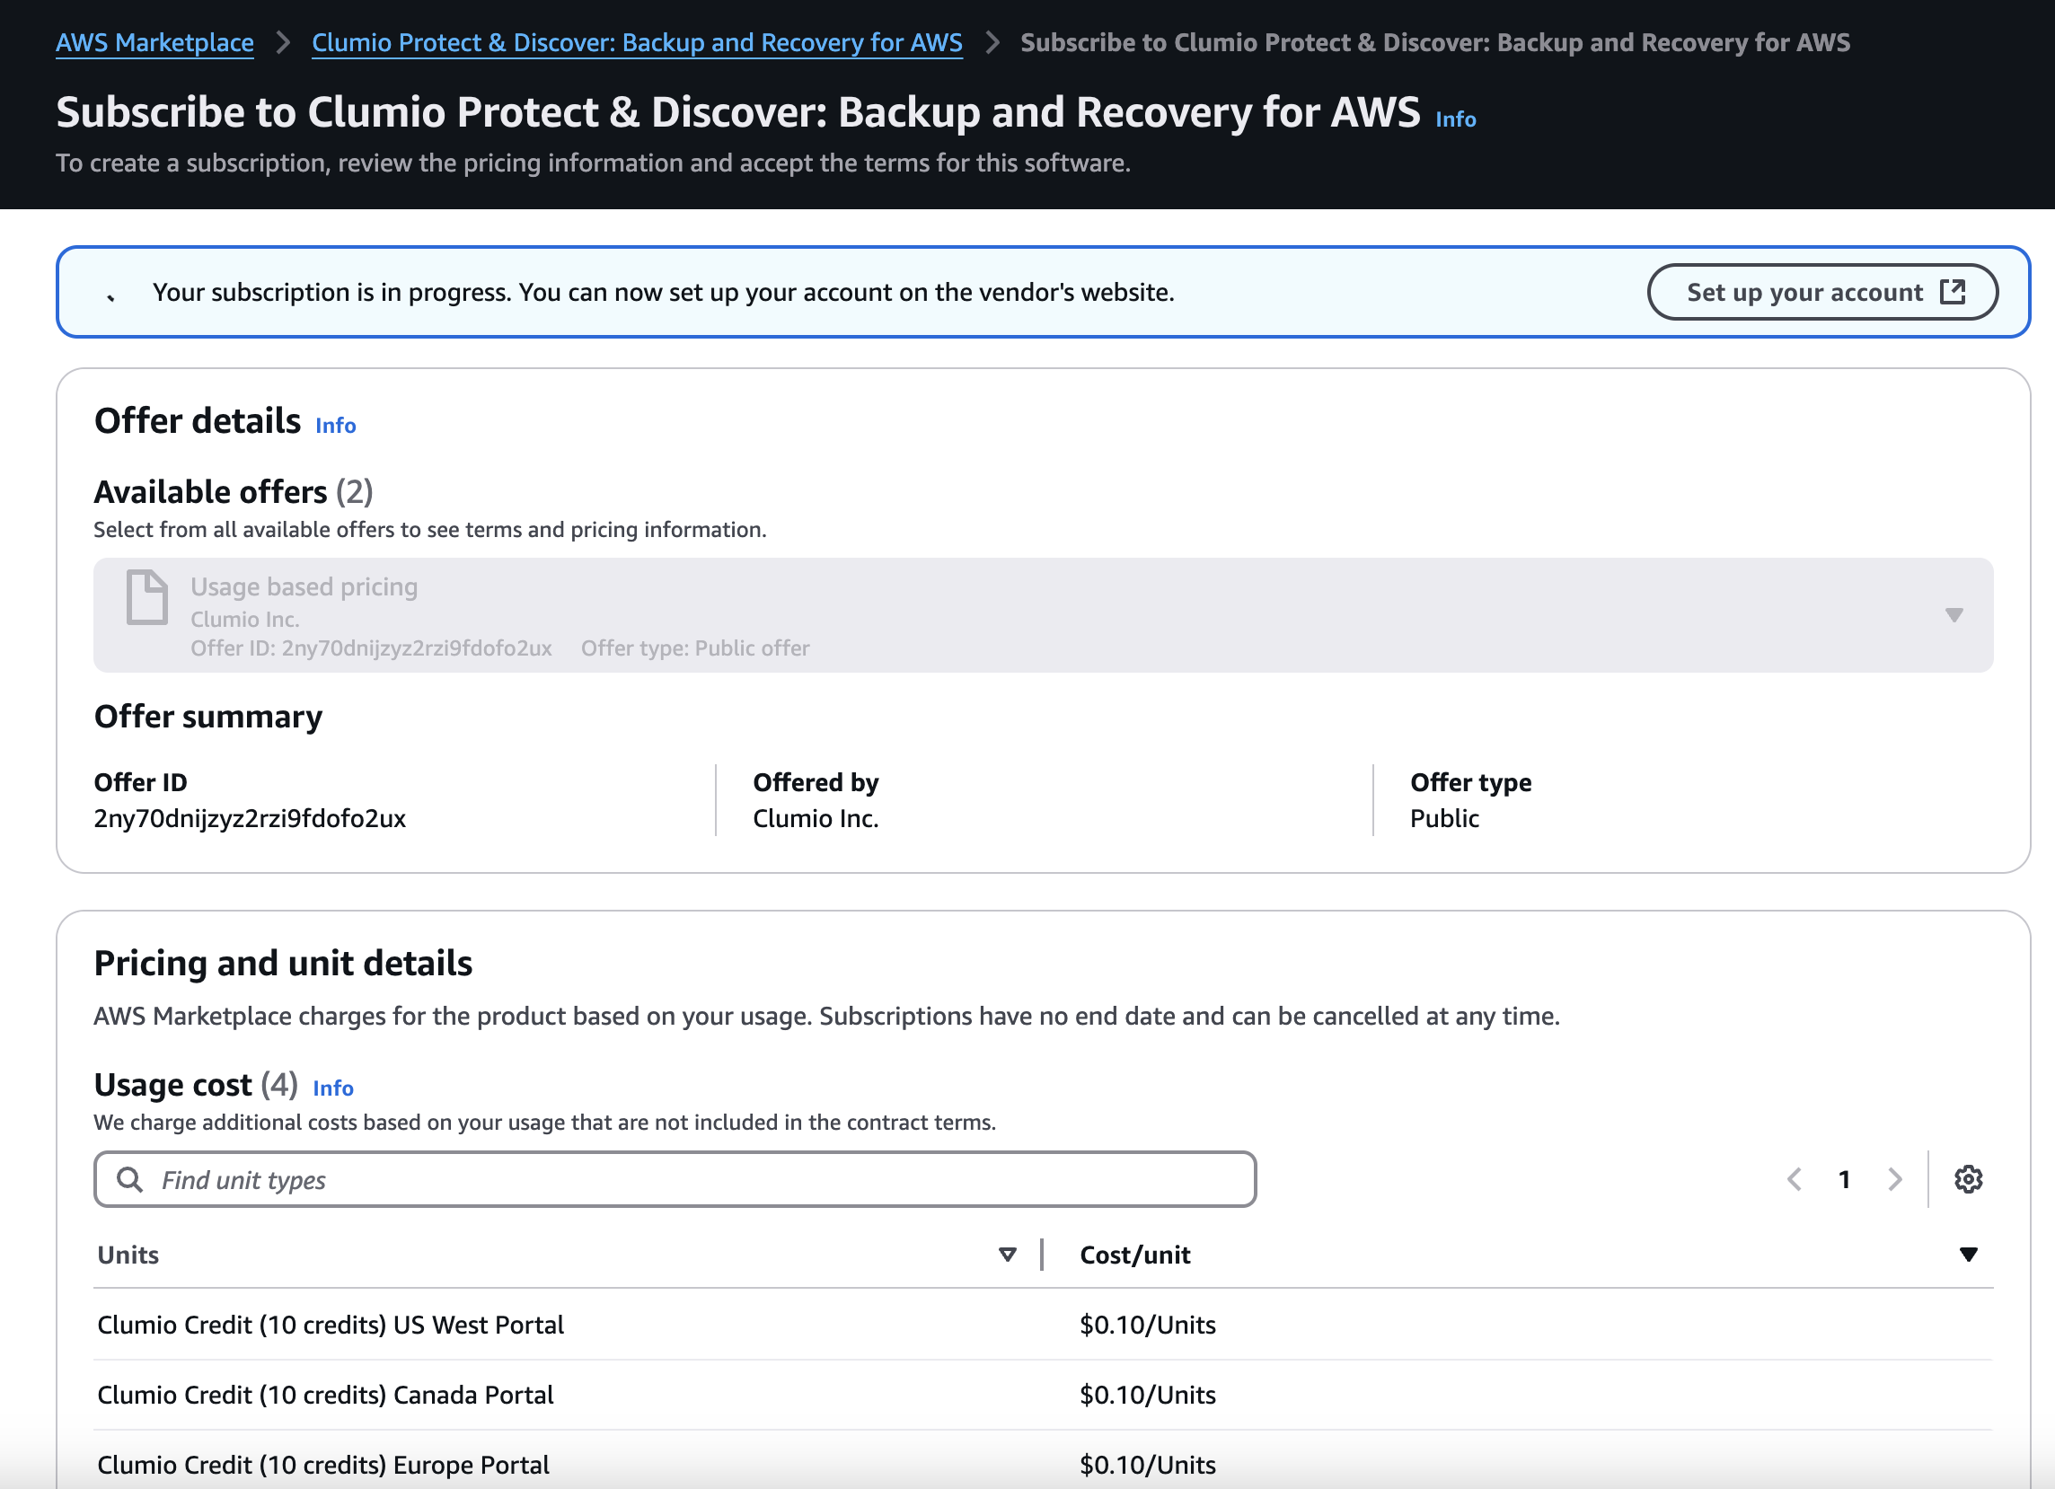Open Clumio Protect & Discover breadcrumb link
The width and height of the screenshot is (2055, 1489).
637,42
